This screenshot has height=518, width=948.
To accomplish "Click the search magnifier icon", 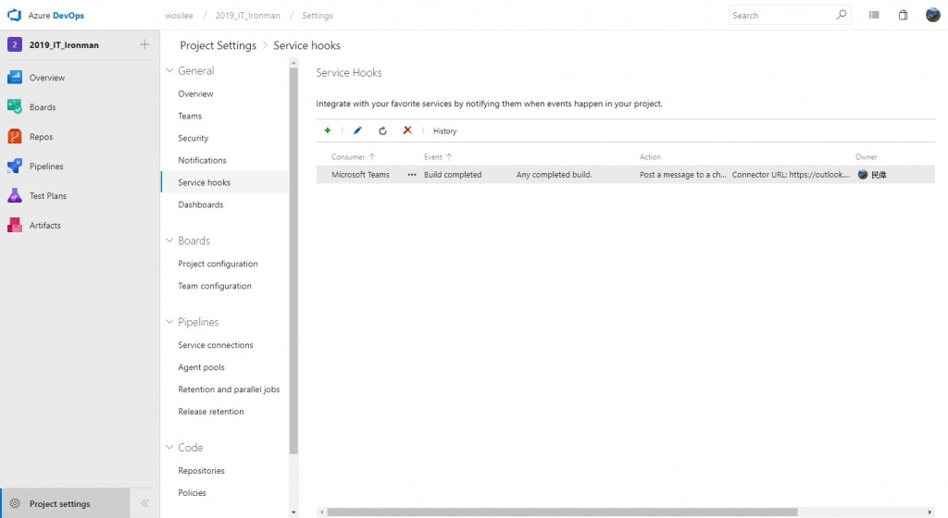I will pyautogui.click(x=841, y=15).
